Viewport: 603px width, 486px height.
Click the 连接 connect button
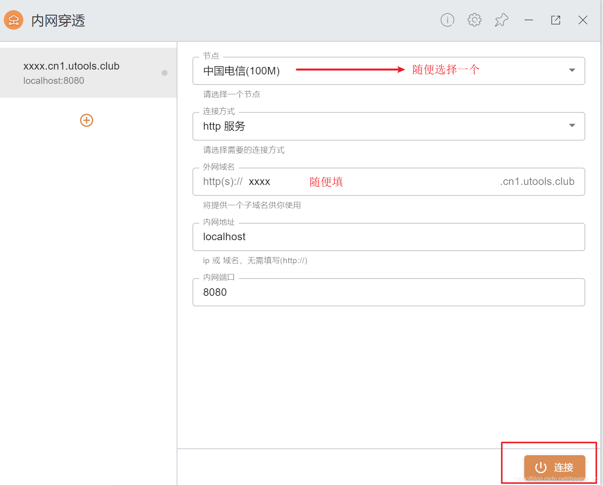[x=554, y=467]
